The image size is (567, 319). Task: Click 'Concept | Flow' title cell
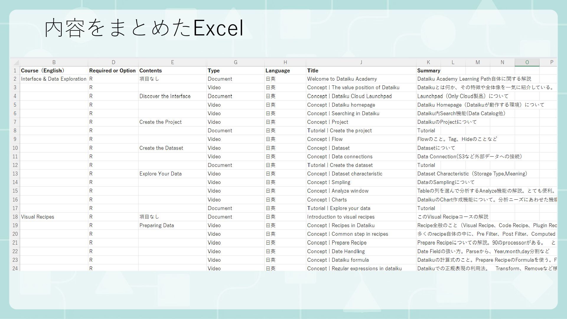[361, 139]
